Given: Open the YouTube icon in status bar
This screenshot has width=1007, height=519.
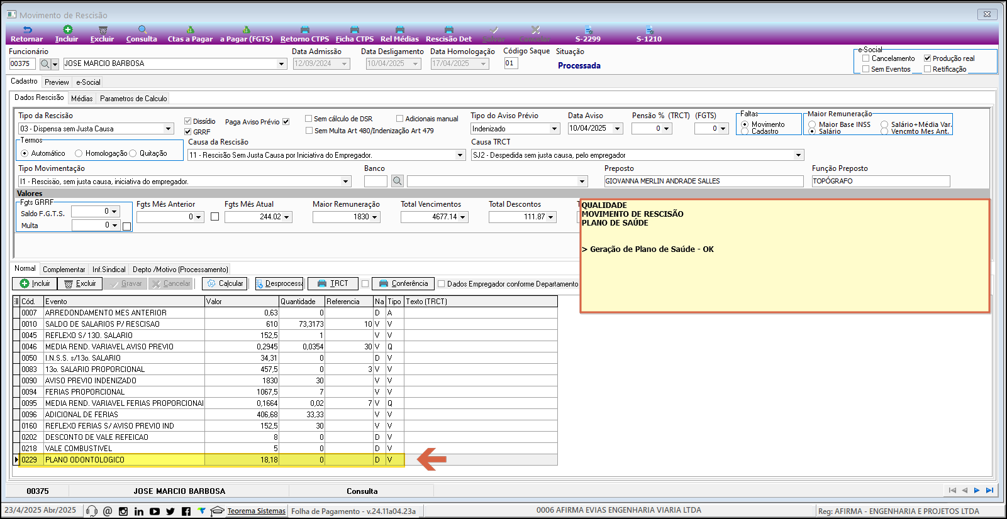Looking at the screenshot, I should (155, 511).
